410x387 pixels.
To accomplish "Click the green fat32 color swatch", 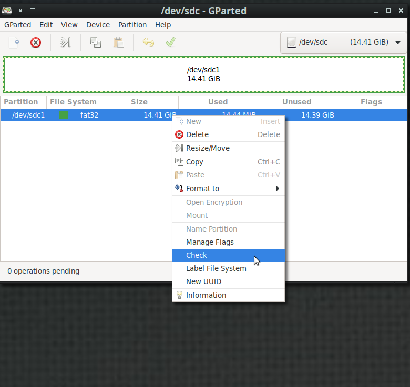I will coord(64,115).
